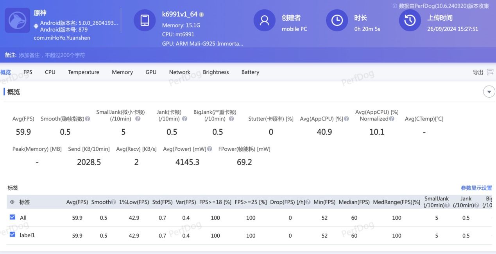Click the Normalized value 10.1

(x=377, y=132)
